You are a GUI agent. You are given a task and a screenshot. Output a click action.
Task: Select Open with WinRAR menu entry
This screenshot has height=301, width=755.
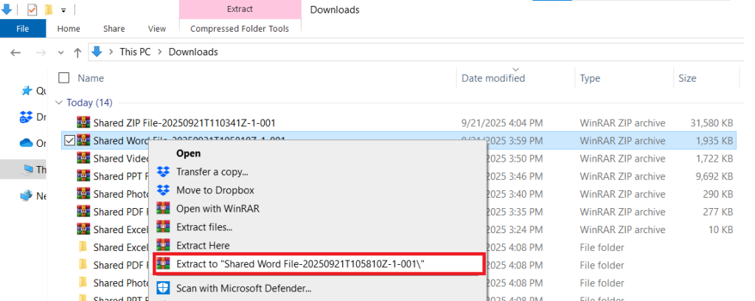(218, 209)
